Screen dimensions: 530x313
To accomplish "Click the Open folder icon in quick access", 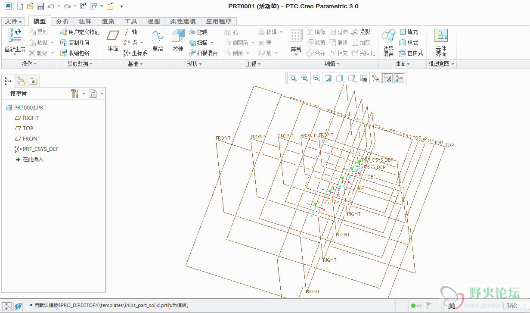I will point(30,6).
